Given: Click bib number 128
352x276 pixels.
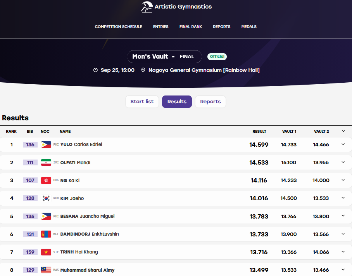Looking at the screenshot, I should [30, 198].
